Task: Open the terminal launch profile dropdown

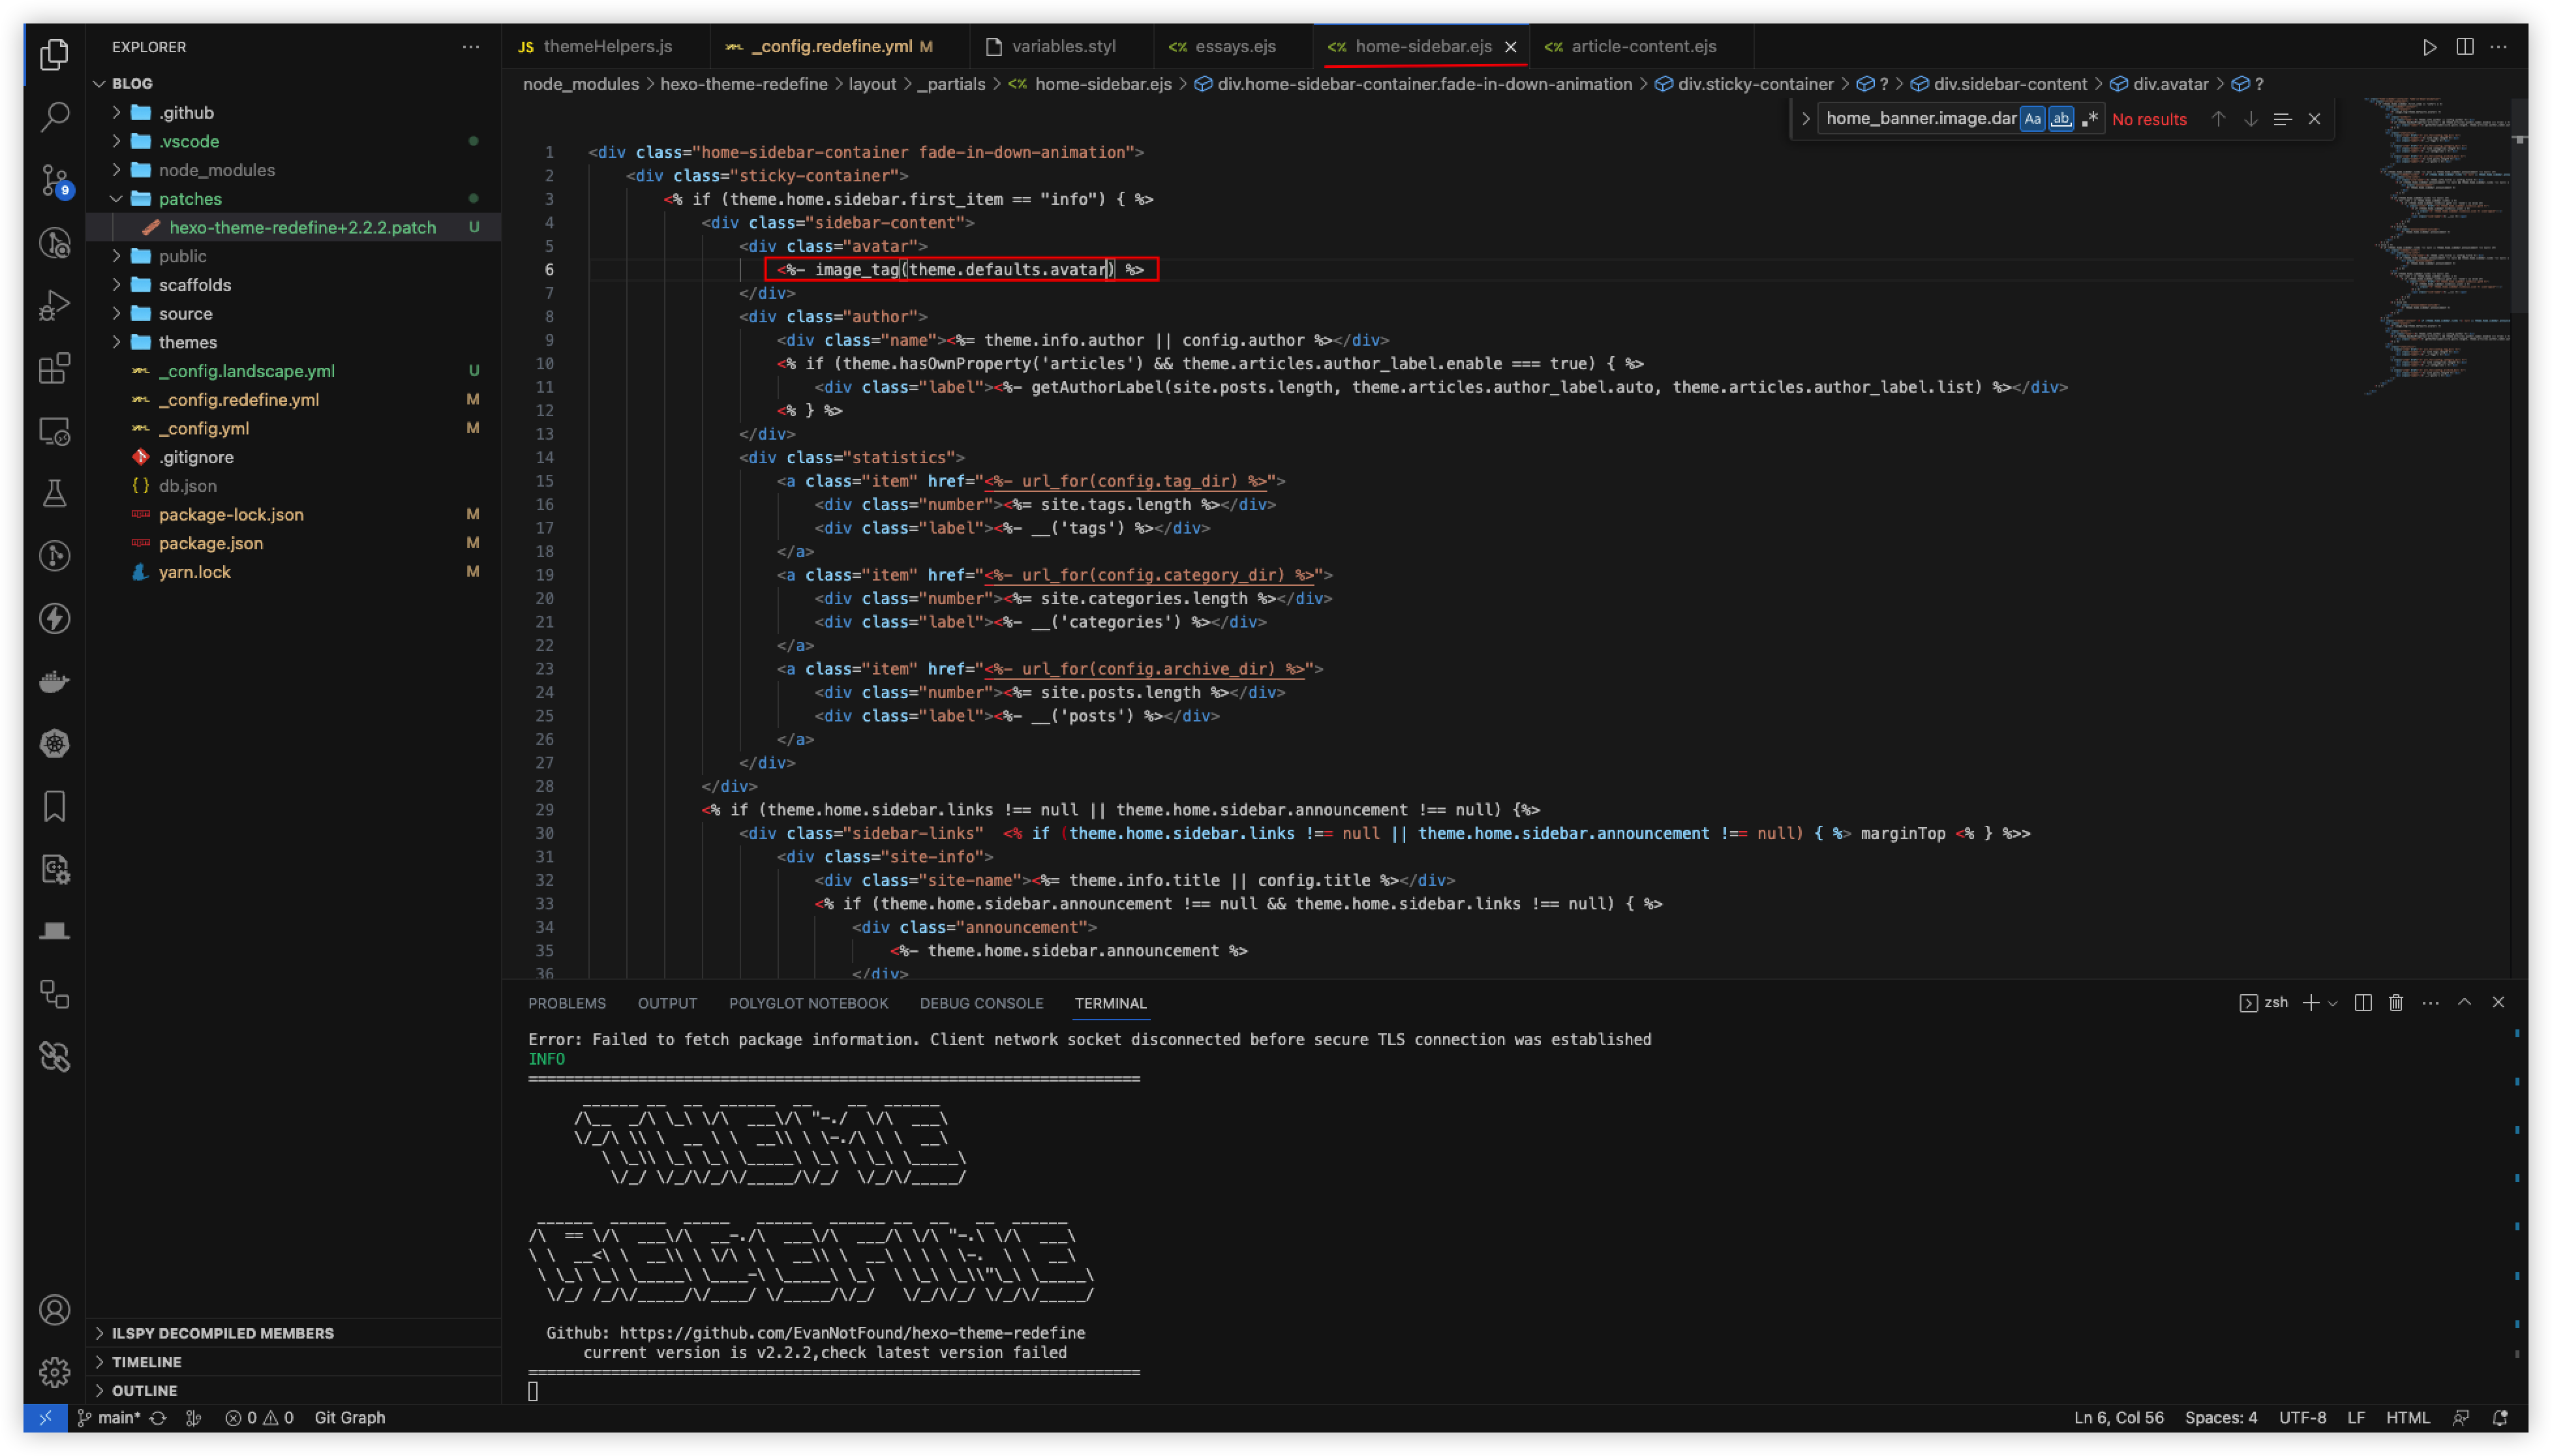Action: pos(2330,1002)
